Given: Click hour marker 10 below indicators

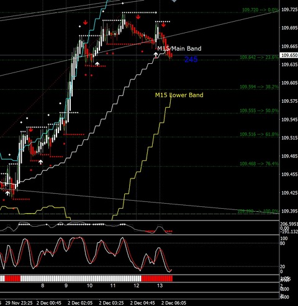Looking at the screenshot, I should pos(89,286).
